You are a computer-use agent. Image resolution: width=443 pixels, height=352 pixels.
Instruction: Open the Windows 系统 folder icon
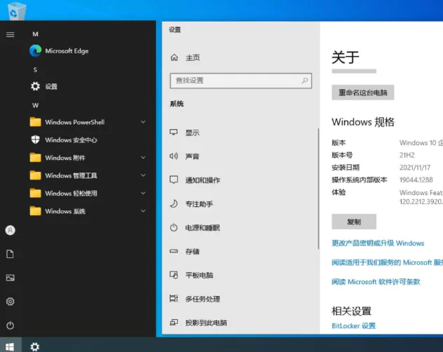(x=35, y=211)
